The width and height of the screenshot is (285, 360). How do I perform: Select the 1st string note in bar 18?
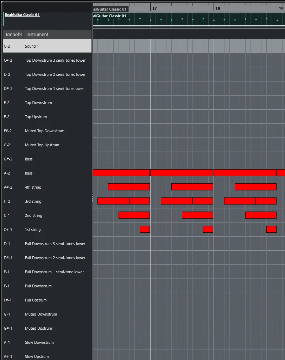[x=271, y=229]
